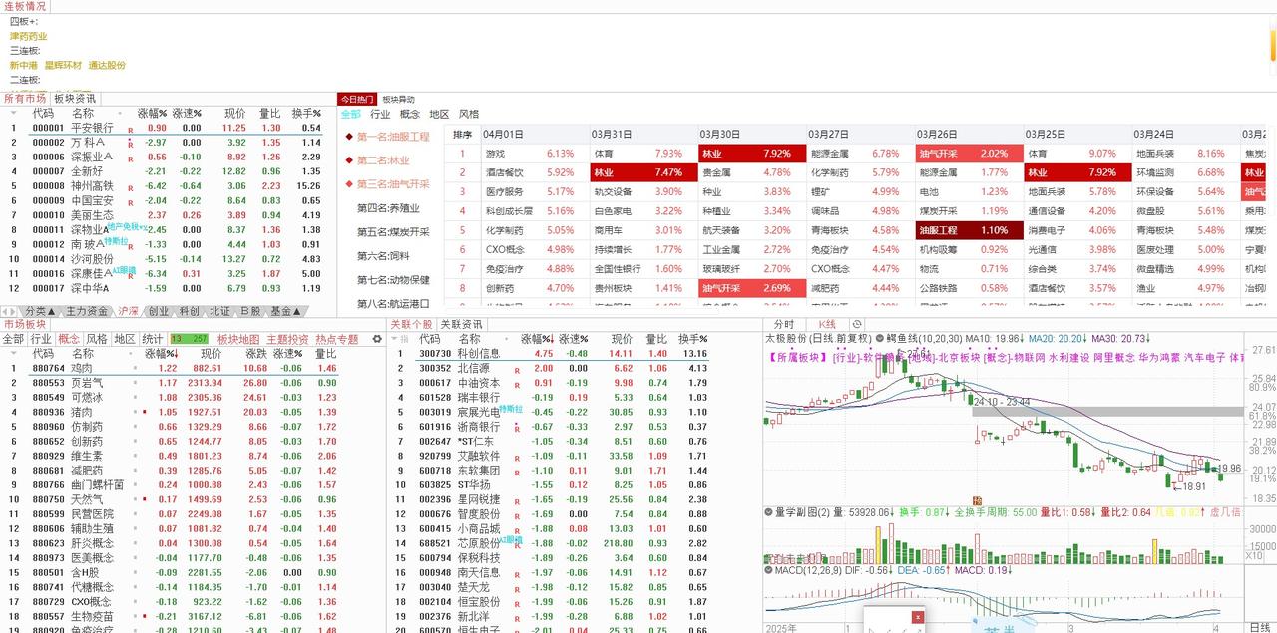Sort 所有市场 list by 换手% column
Image resolution: width=1277 pixels, height=633 pixels.
coord(305,113)
